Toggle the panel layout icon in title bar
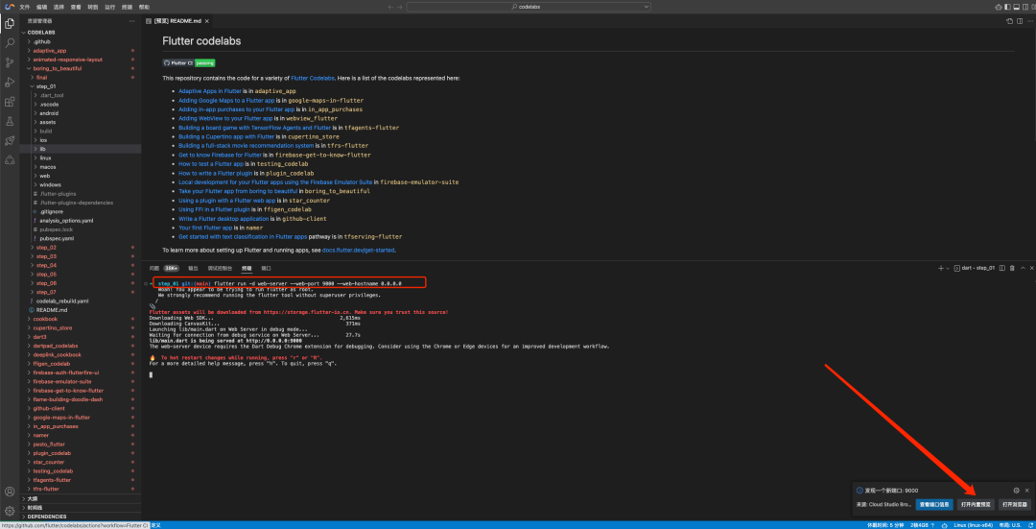The height and width of the screenshot is (529, 1036). click(1017, 7)
